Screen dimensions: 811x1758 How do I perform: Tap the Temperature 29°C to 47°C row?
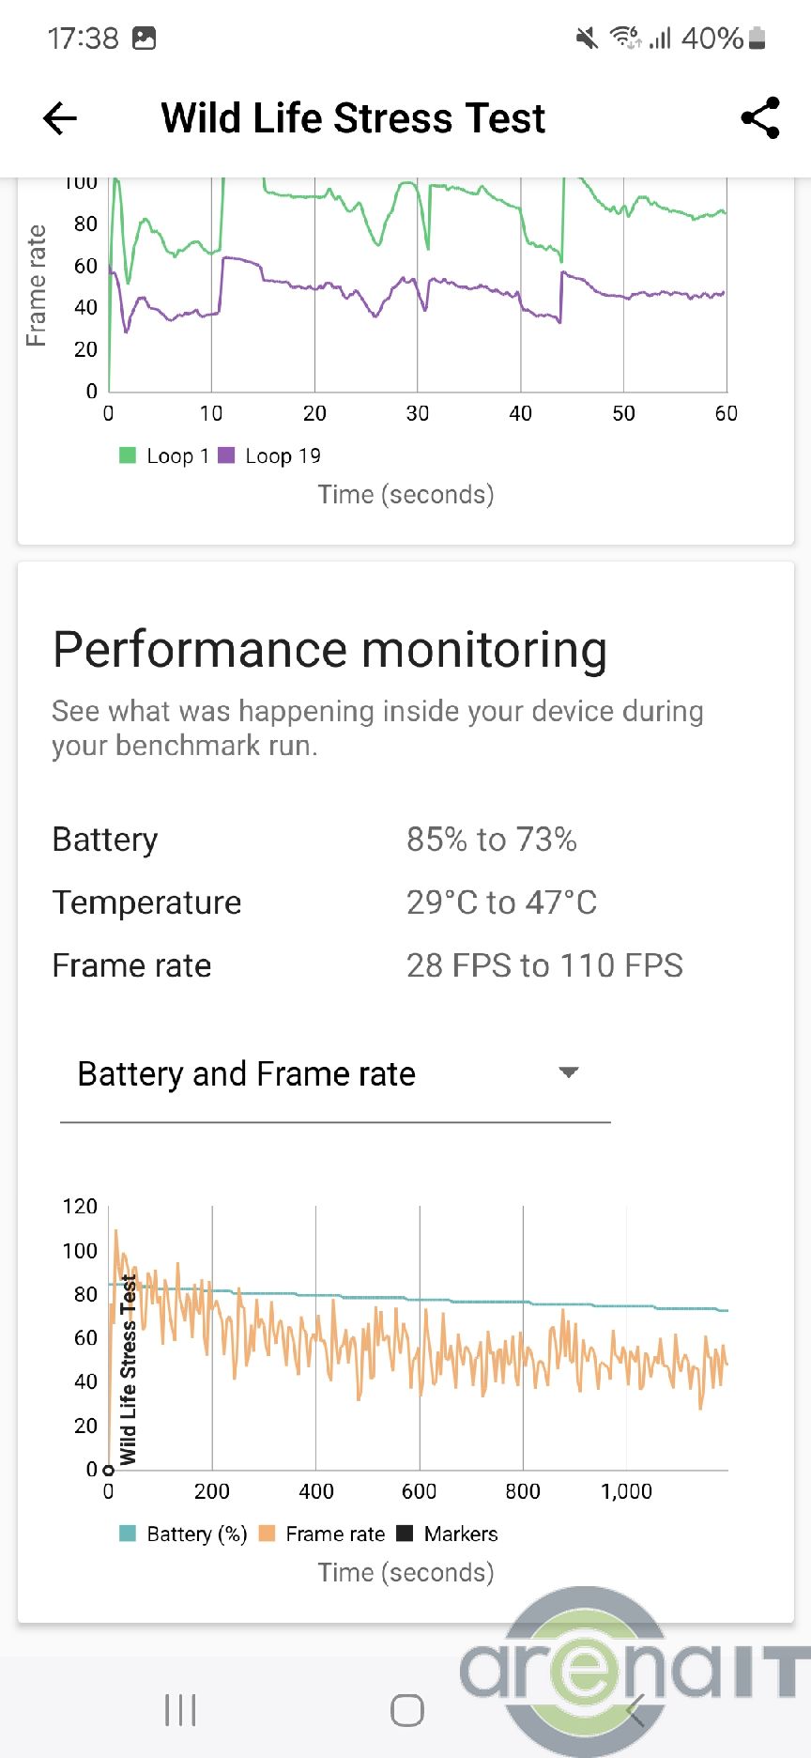pyautogui.click(x=324, y=902)
